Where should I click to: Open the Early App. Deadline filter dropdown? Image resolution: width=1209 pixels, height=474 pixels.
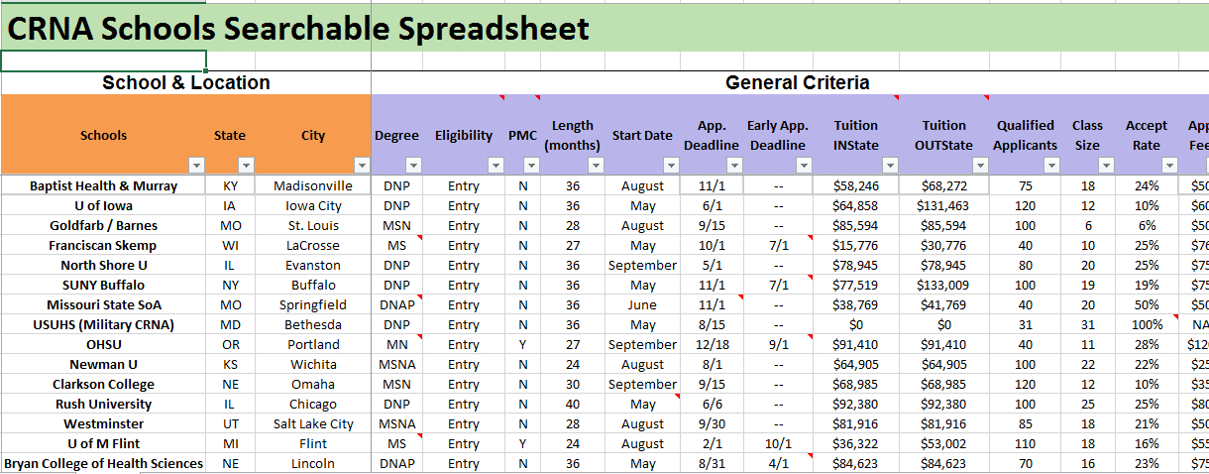coord(803,166)
